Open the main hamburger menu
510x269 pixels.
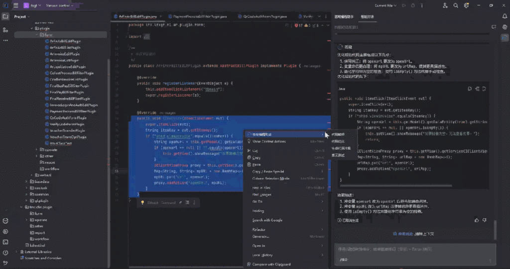click(15, 5)
